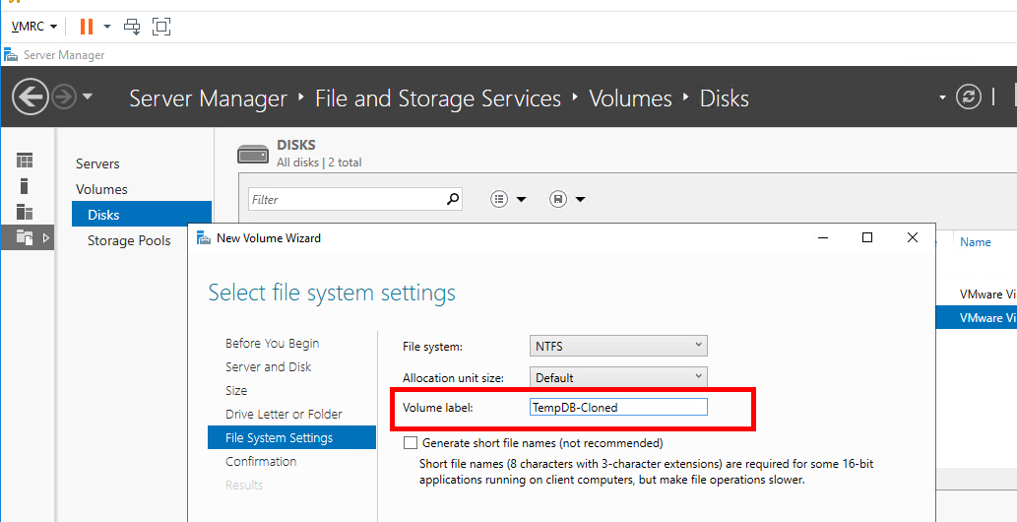Image resolution: width=1017 pixels, height=522 pixels.
Task: Switch to the Volumes section
Action: 101,189
